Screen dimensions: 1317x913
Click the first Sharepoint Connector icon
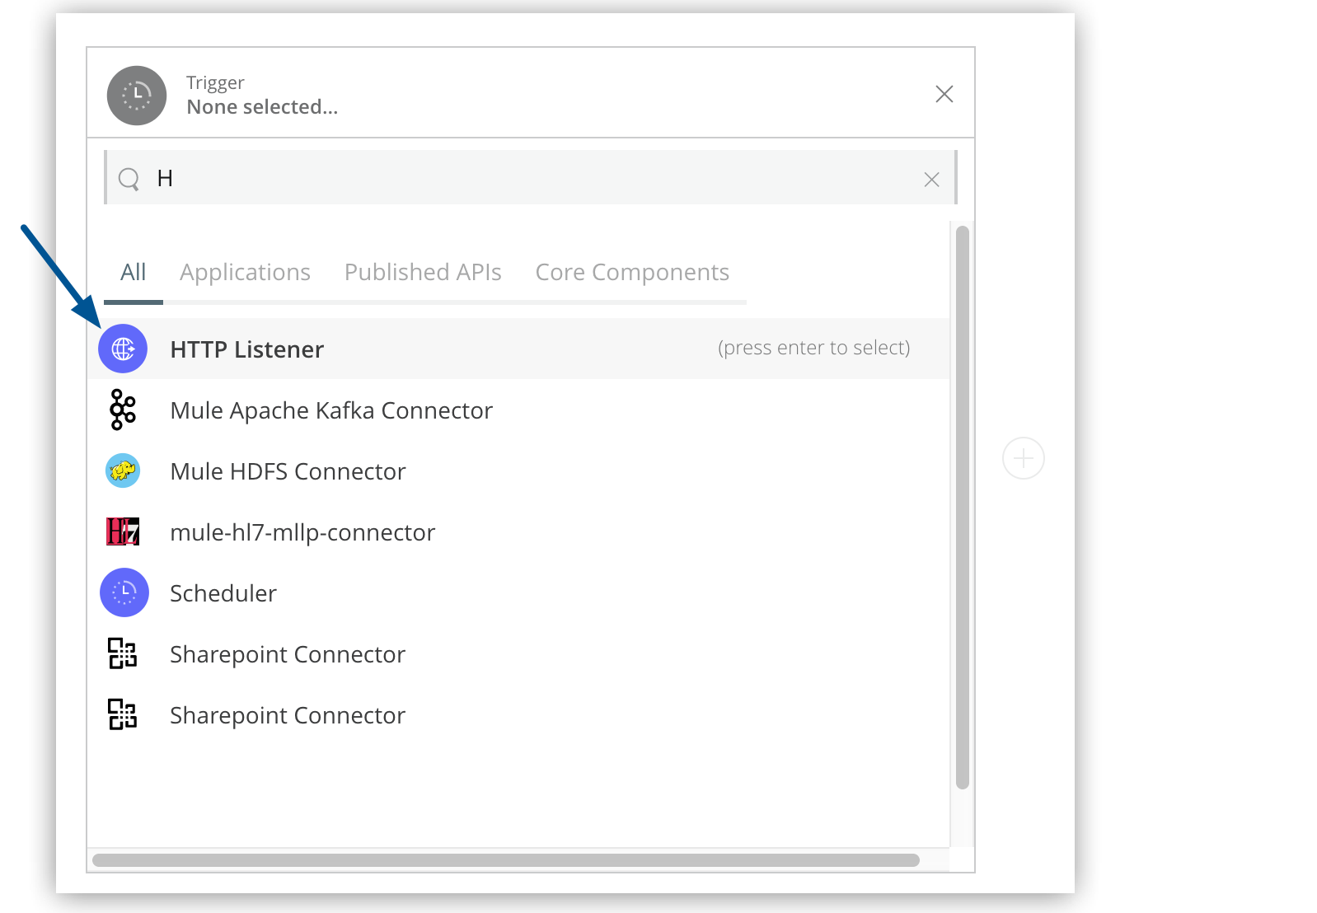(x=123, y=653)
